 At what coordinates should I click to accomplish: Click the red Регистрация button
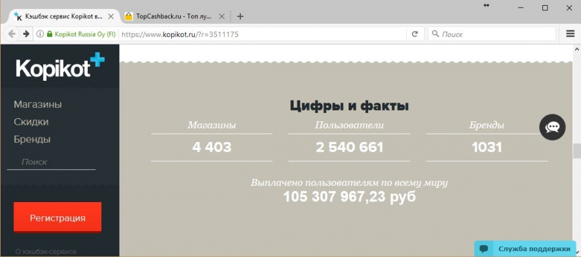[57, 218]
